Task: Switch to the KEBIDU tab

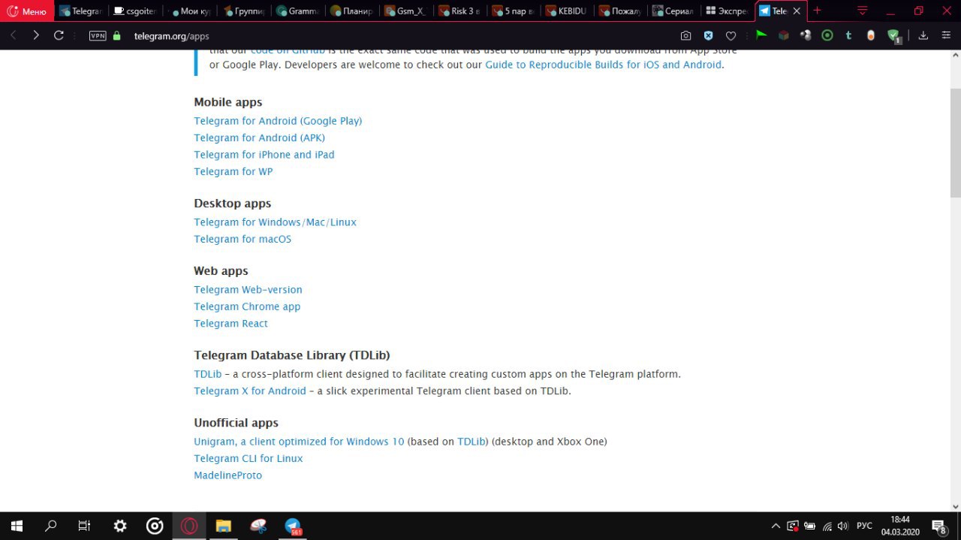Action: (567, 11)
